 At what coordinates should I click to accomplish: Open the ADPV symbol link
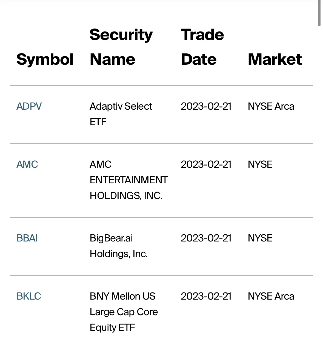tap(29, 106)
